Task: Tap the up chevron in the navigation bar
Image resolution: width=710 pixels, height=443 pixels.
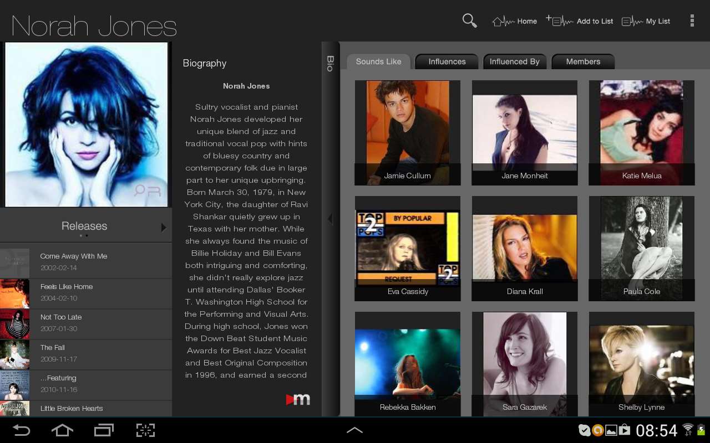Action: pos(354,430)
